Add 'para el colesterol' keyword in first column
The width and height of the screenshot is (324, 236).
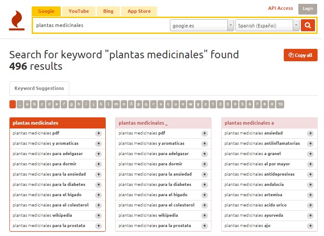(99, 206)
